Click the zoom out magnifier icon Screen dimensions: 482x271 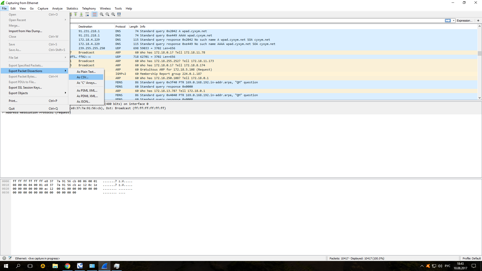coord(107,14)
